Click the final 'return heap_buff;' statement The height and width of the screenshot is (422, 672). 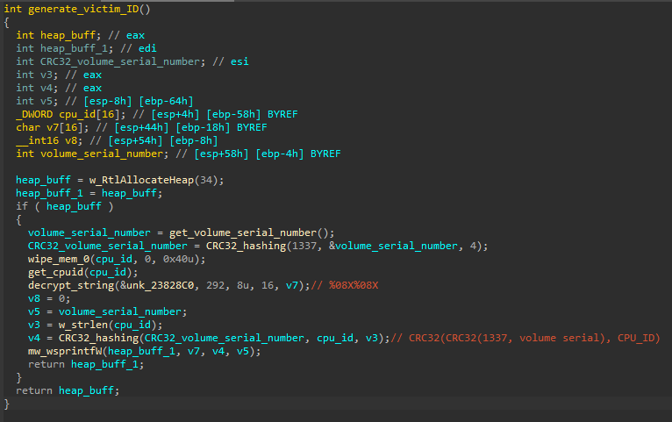click(66, 390)
